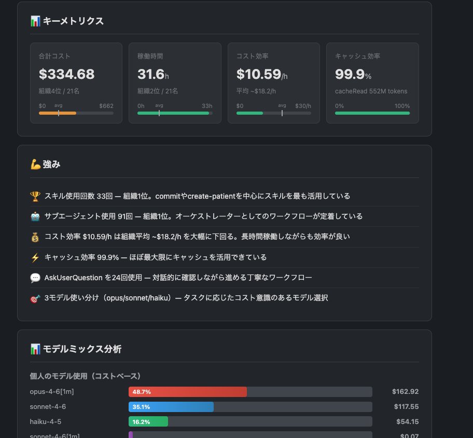Click the $30/h maximum label on コスト効率
473x438 pixels.
coord(303,106)
